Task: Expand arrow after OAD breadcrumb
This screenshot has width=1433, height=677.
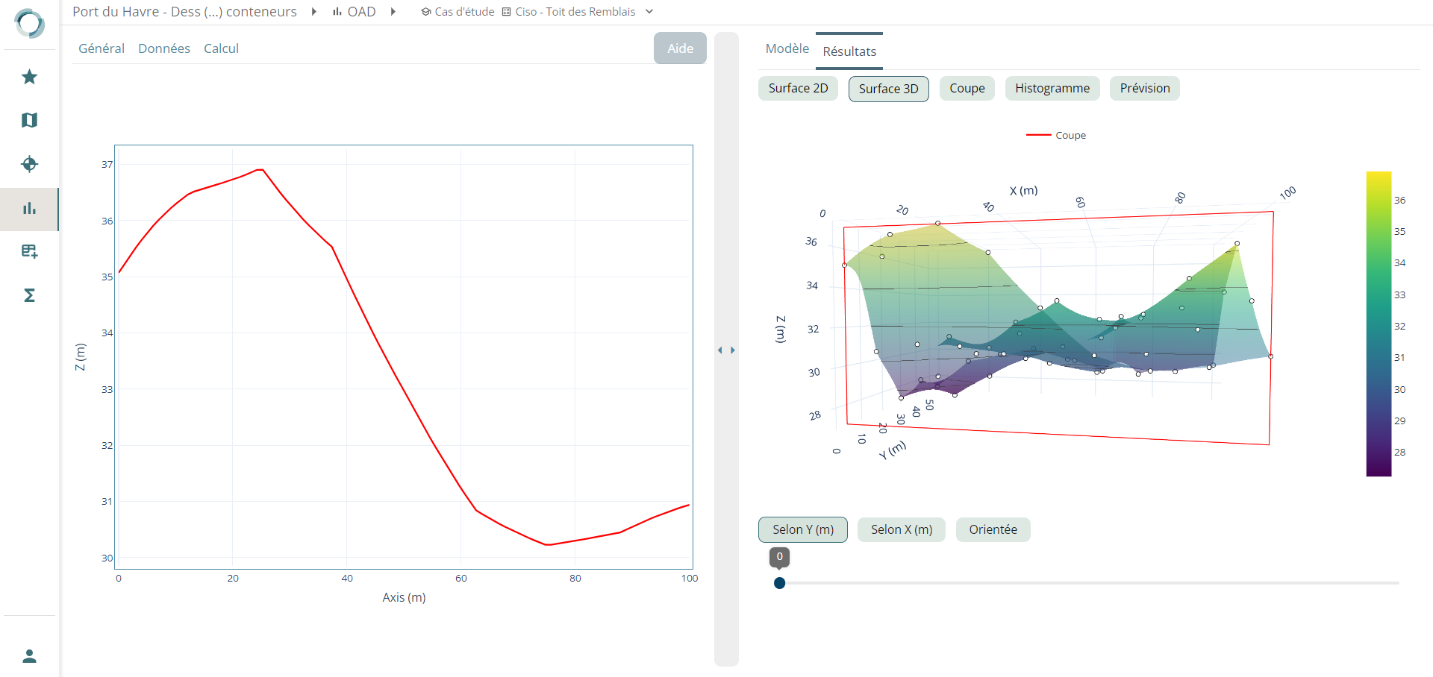Action: coord(393,12)
